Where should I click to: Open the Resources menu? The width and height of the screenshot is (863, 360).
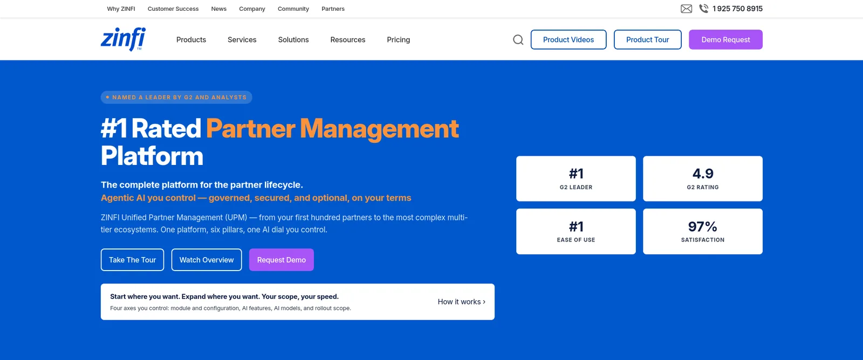(348, 40)
